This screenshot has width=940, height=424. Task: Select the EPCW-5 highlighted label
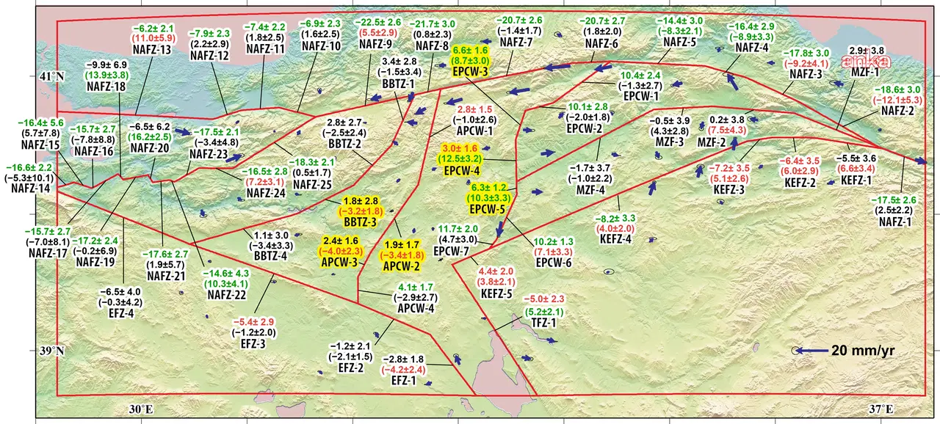(488, 209)
